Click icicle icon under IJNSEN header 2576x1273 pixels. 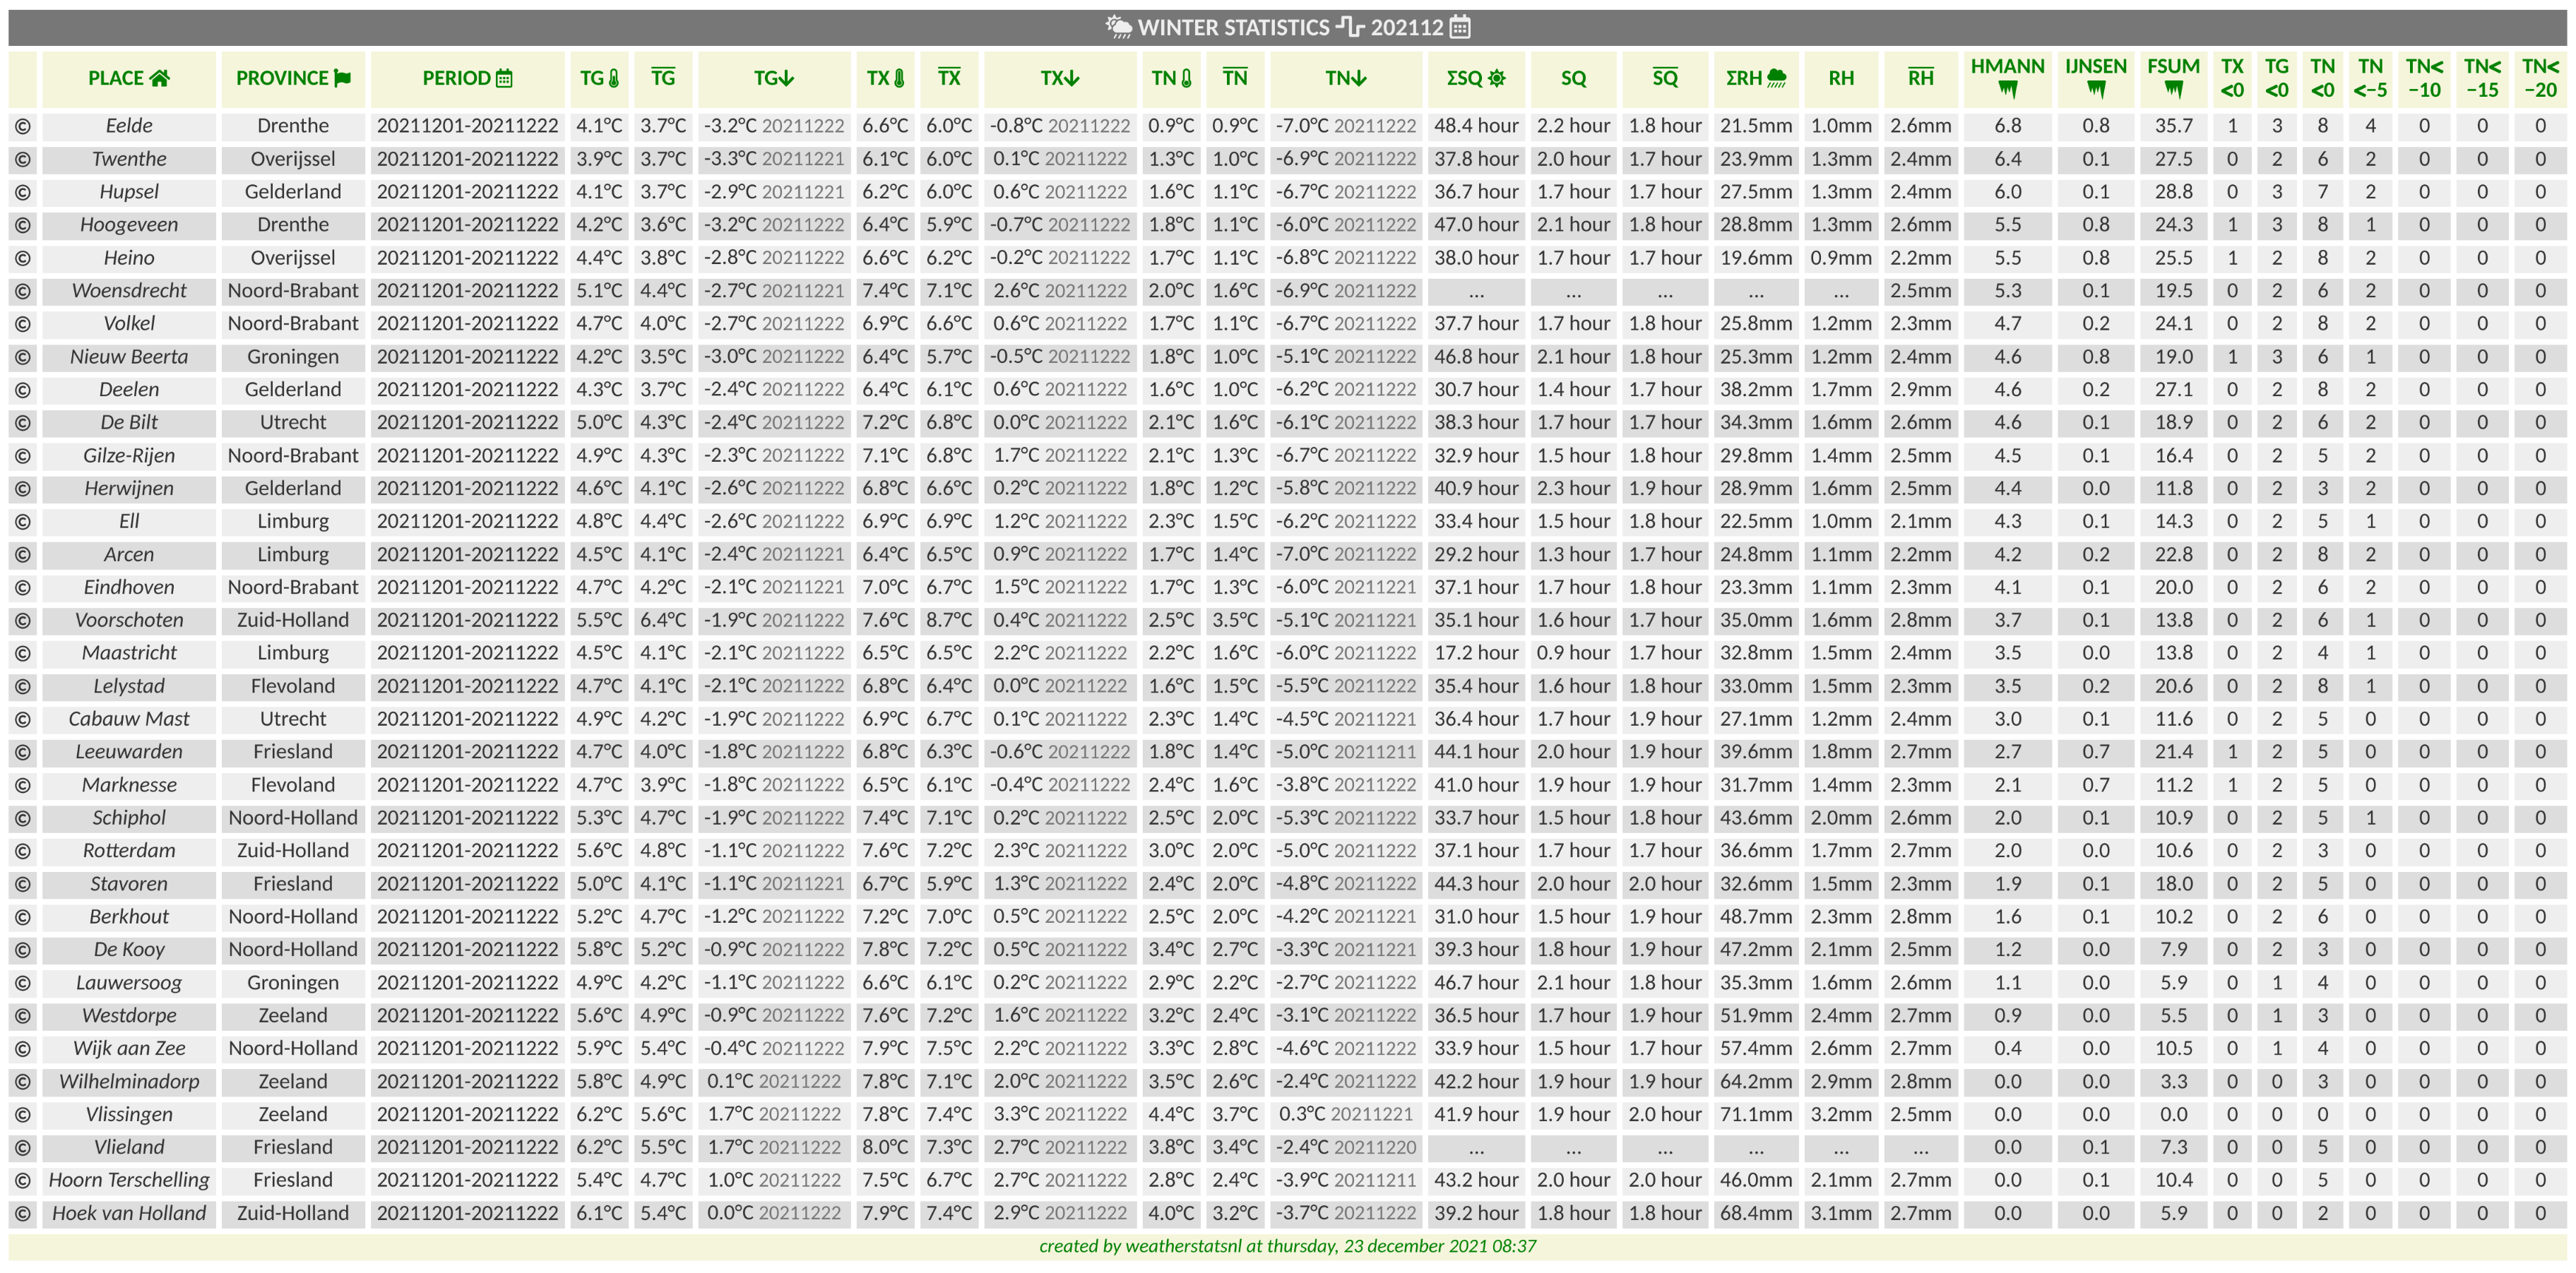coord(2096,90)
